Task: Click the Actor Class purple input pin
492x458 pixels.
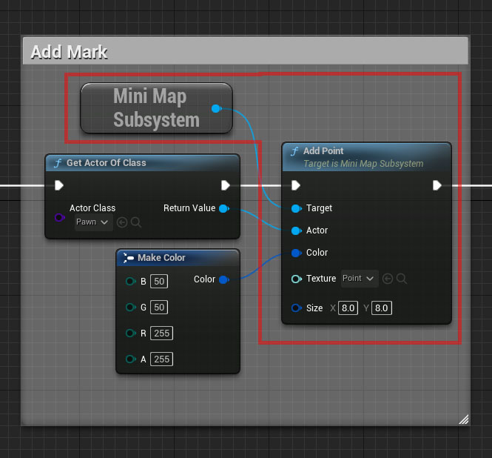Action: (x=59, y=217)
